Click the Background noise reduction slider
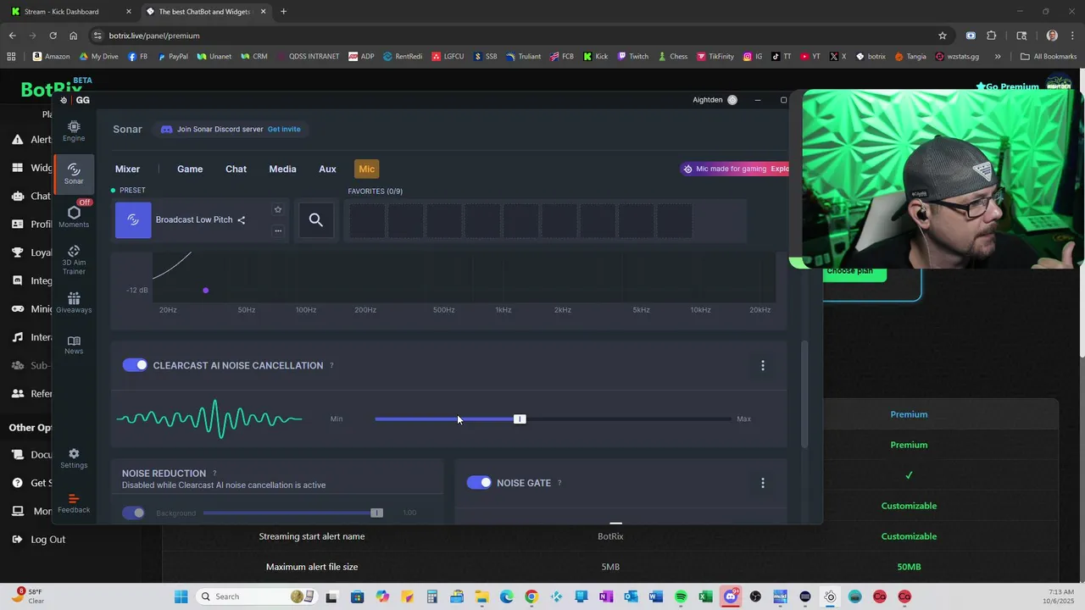 pyautogui.click(x=292, y=513)
